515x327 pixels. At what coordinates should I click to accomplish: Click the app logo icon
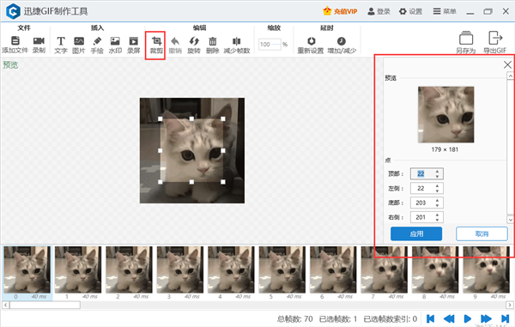[x=13, y=11]
